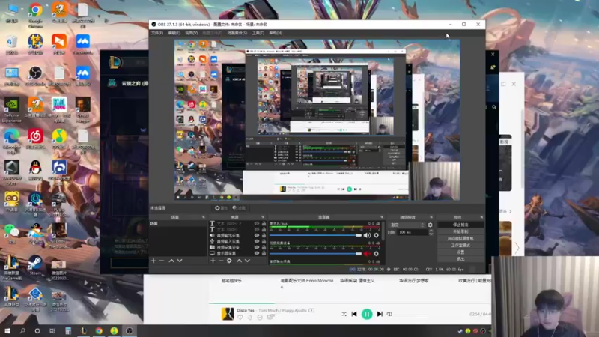Screen dimensions: 599x337
Task: Seek on music player progress bar
Action: pyautogui.click(x=350, y=303)
